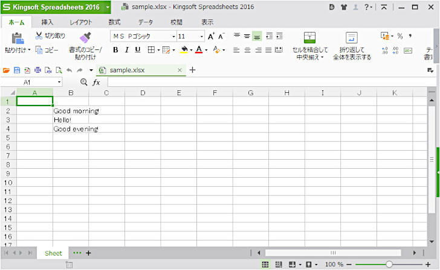Screen dimensions: 440x270
Task: Redo action arrow
Action: (x=80, y=71)
